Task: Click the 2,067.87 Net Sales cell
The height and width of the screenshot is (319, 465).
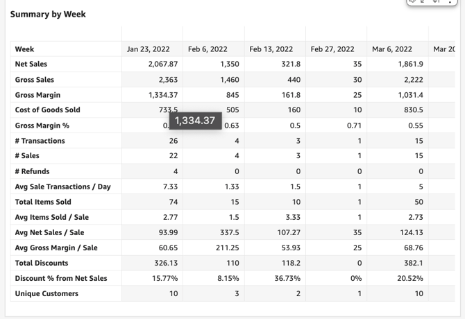Action: (x=162, y=64)
